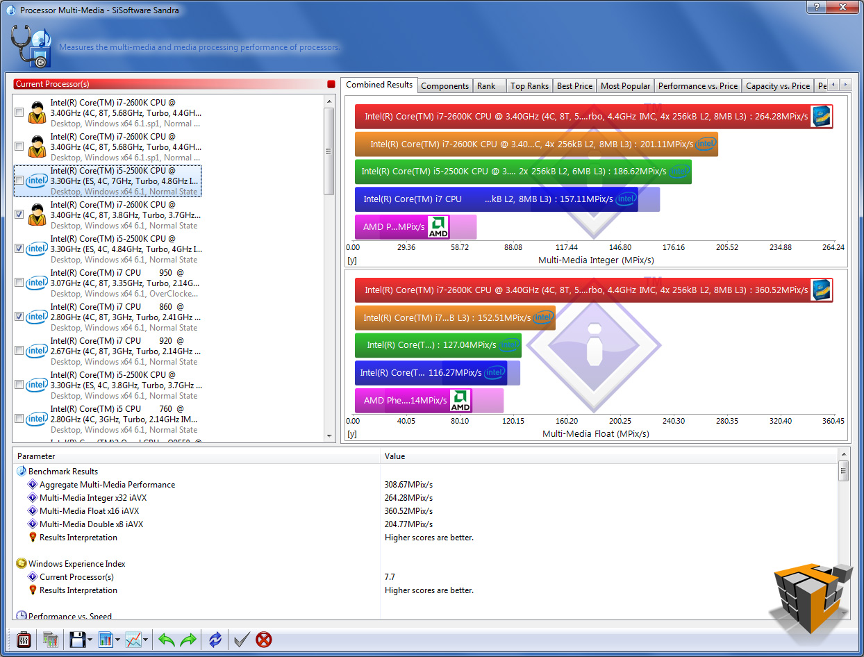This screenshot has width=864, height=657.
Task: Select the Most Popular tab
Action: coord(626,86)
